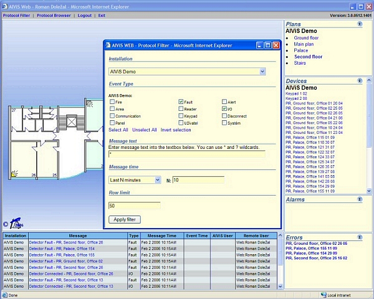Enable the Disconnect event checkbox

tap(224, 116)
